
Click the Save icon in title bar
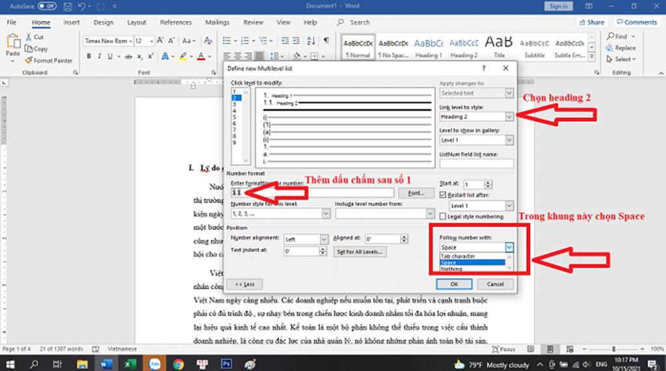point(68,7)
